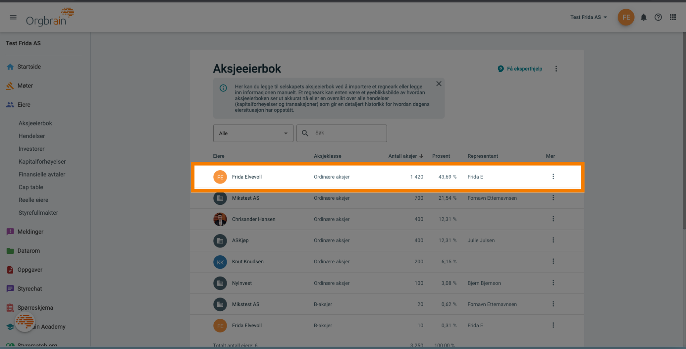Click the FE user avatar in header
This screenshot has height=349, width=686.
626,17
